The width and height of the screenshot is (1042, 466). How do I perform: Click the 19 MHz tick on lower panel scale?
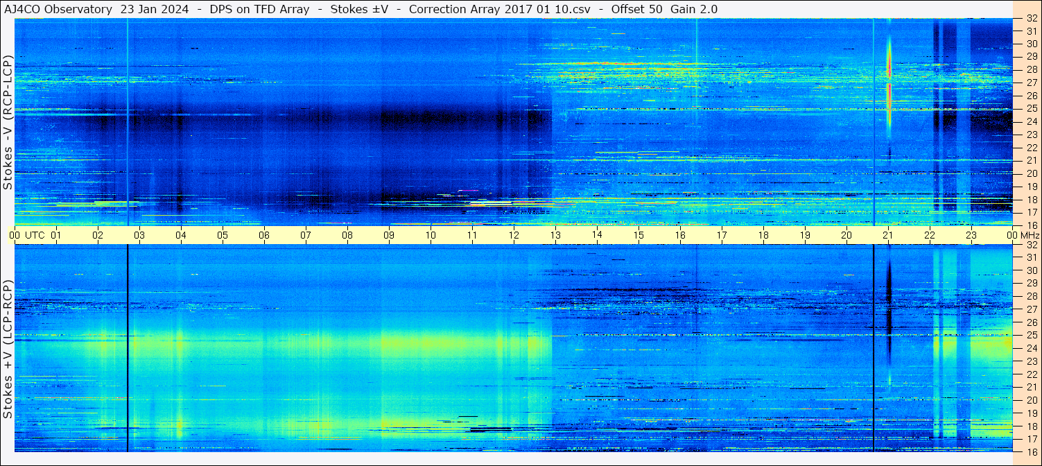pyautogui.click(x=1031, y=413)
